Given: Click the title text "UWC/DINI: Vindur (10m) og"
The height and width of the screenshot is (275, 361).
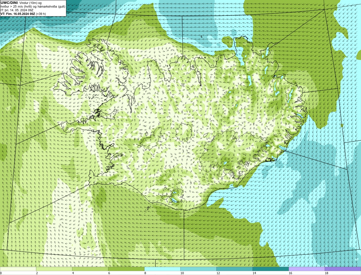Looking at the screenshot, I should click(21, 3).
